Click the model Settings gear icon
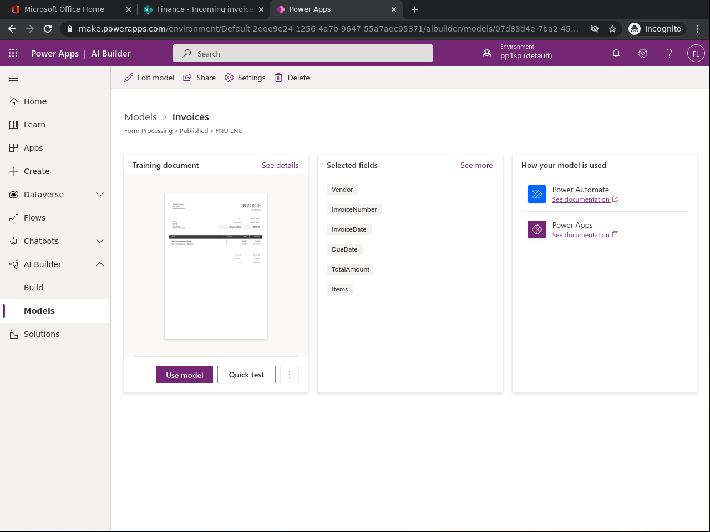This screenshot has height=532, width=710. pyautogui.click(x=229, y=78)
